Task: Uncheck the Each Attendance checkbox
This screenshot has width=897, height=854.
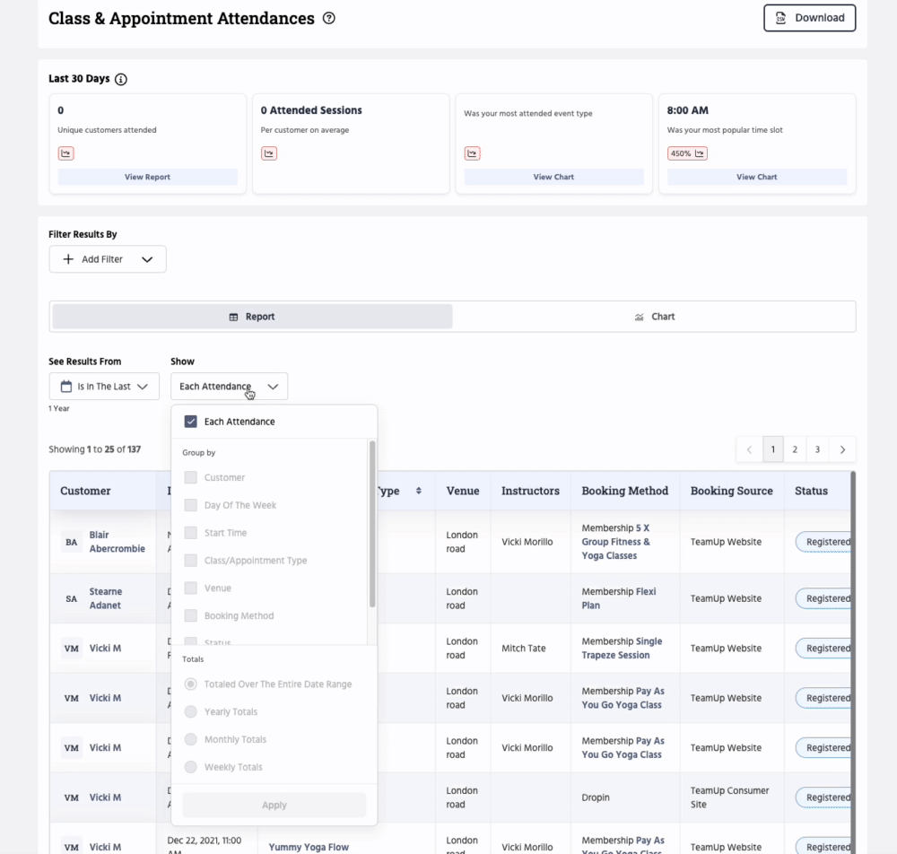Action: (x=190, y=422)
